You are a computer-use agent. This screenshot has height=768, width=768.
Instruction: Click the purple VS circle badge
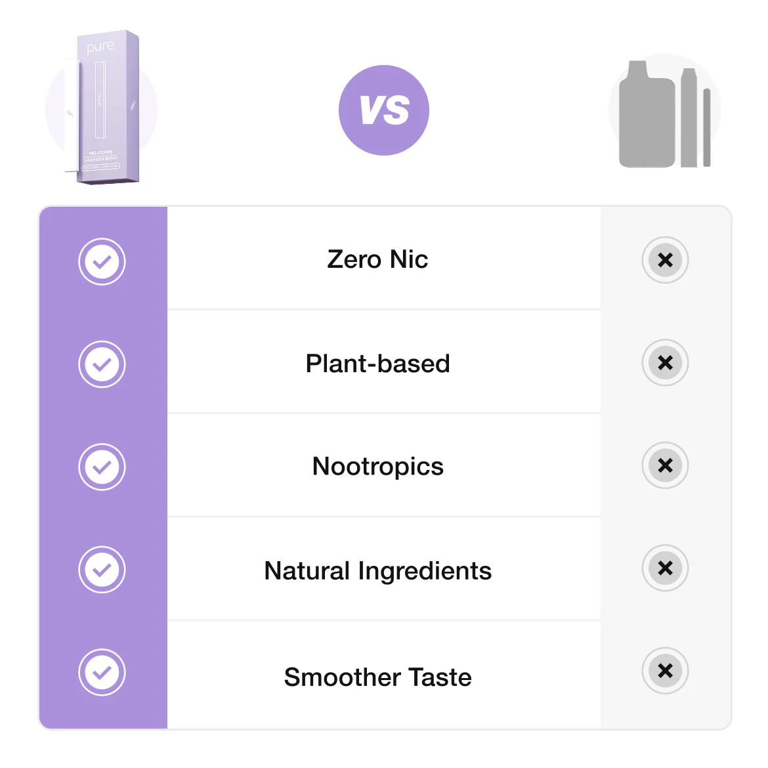pyautogui.click(x=384, y=110)
